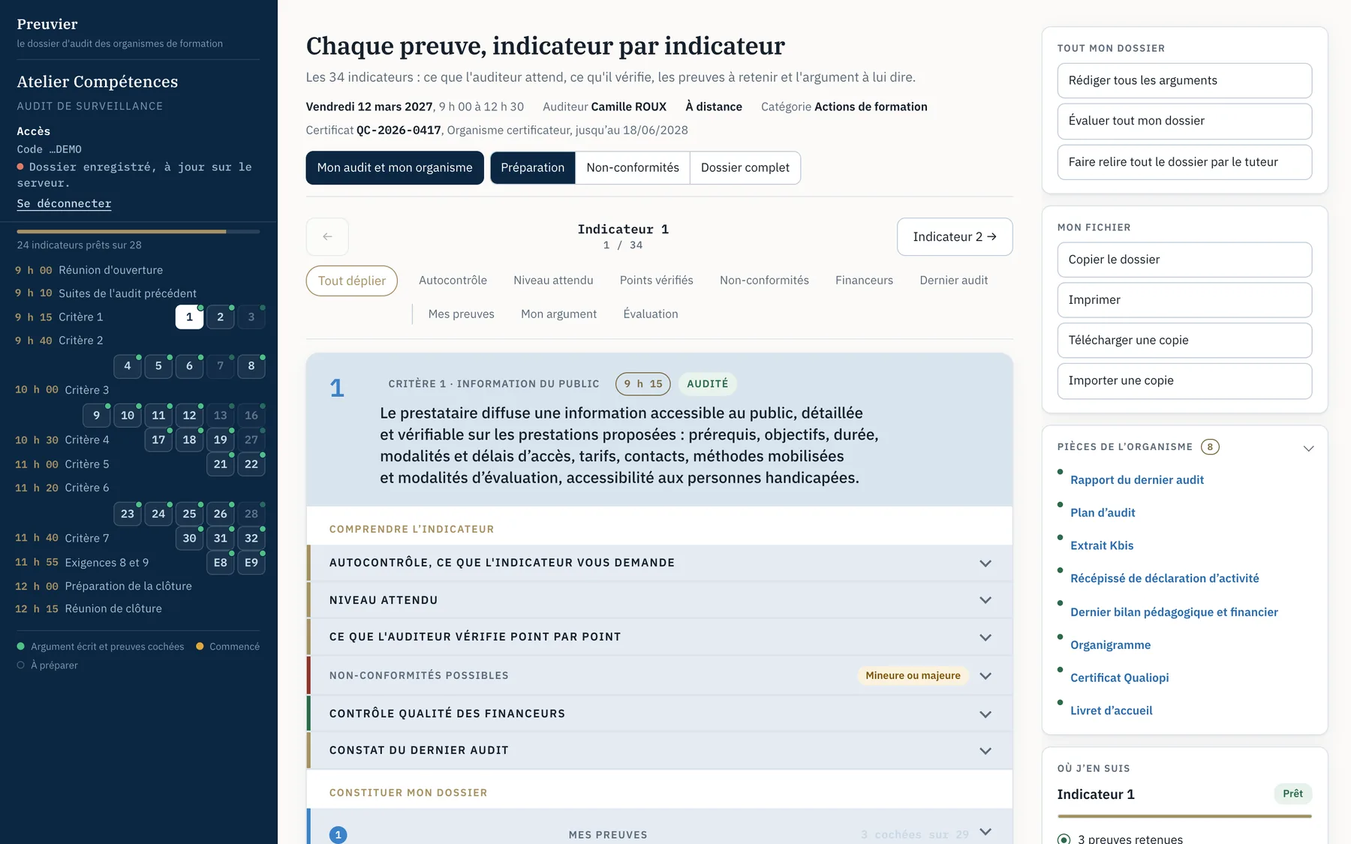The image size is (1351, 844).
Task: Switch to the Dossier complet tab
Action: click(x=745, y=167)
